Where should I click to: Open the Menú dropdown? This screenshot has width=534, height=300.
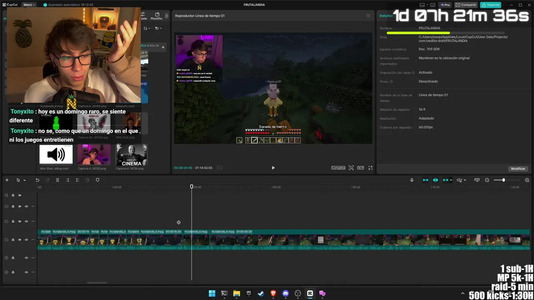coord(29,5)
